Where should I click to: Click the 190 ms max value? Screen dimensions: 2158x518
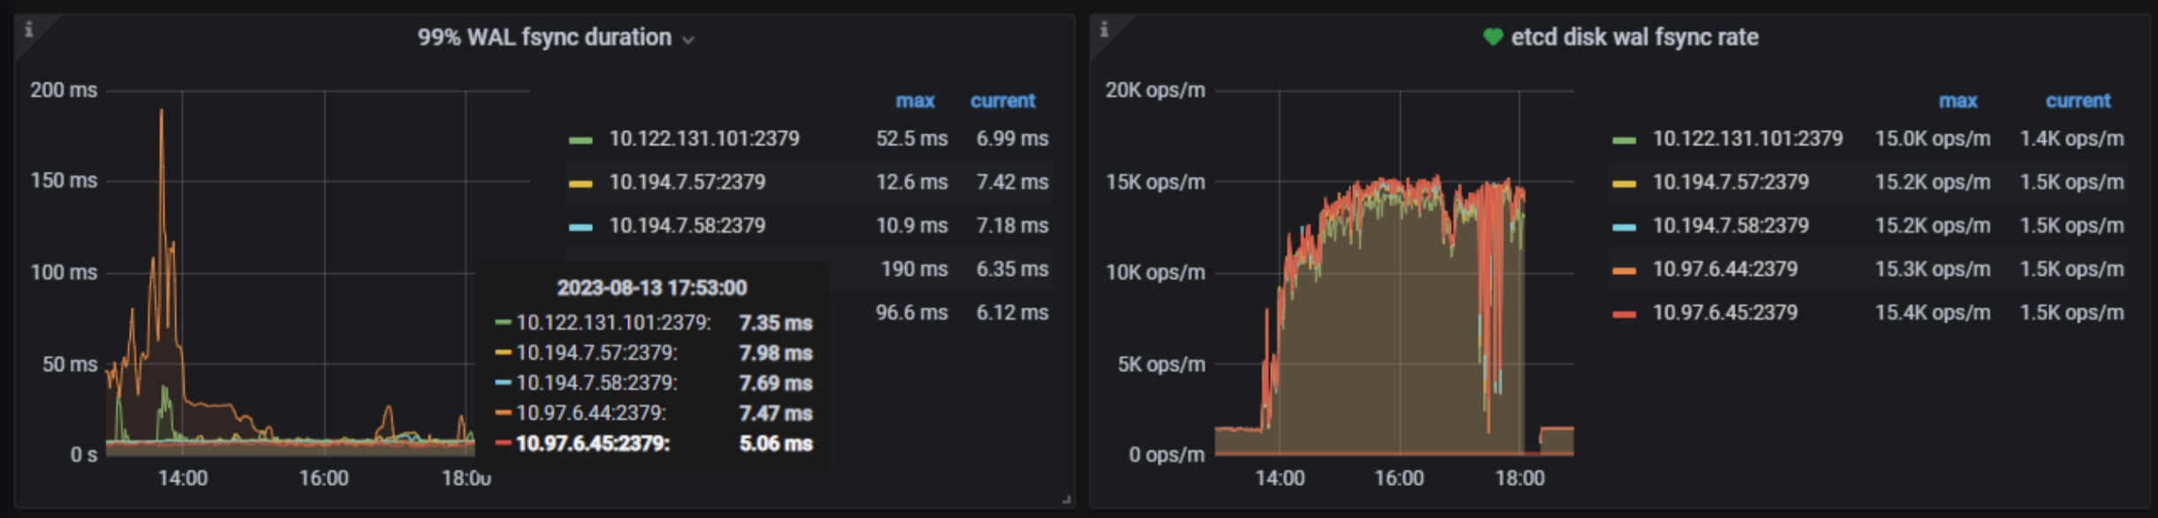[x=914, y=268]
